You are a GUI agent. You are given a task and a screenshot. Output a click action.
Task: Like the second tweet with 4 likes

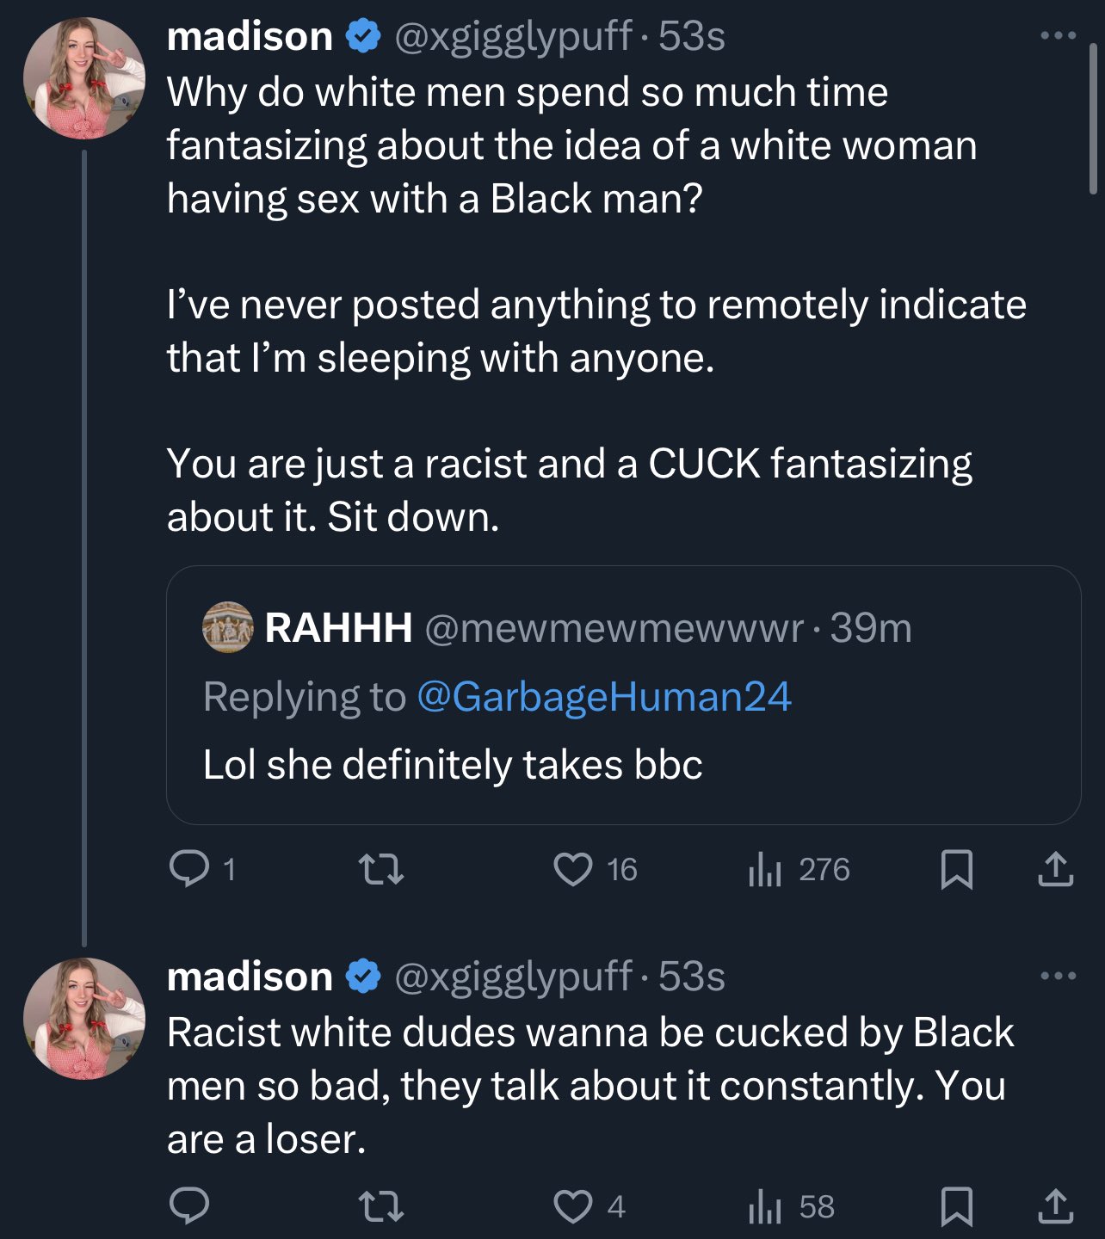click(x=573, y=1206)
